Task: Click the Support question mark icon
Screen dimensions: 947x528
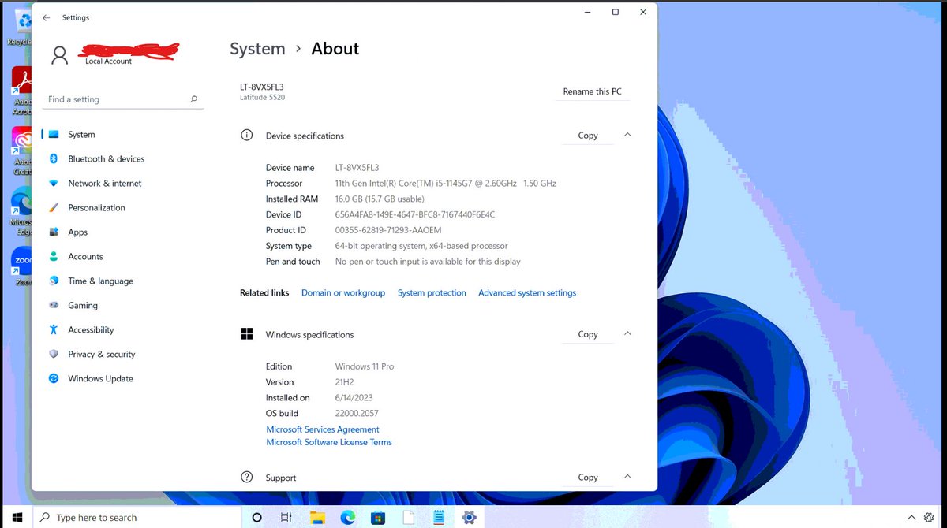Action: click(x=247, y=477)
